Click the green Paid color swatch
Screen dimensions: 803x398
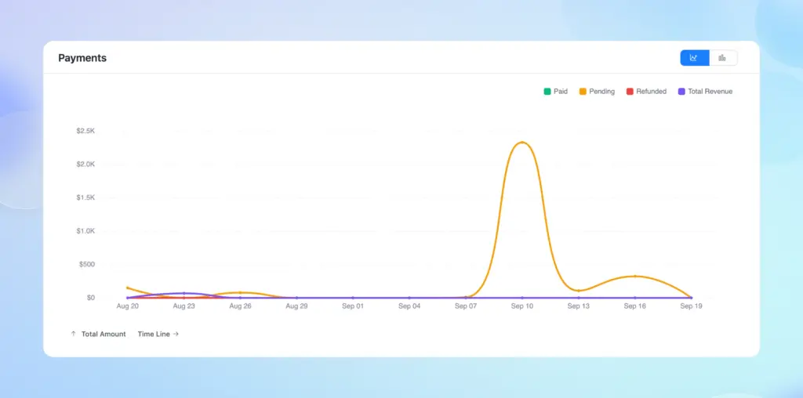(547, 92)
